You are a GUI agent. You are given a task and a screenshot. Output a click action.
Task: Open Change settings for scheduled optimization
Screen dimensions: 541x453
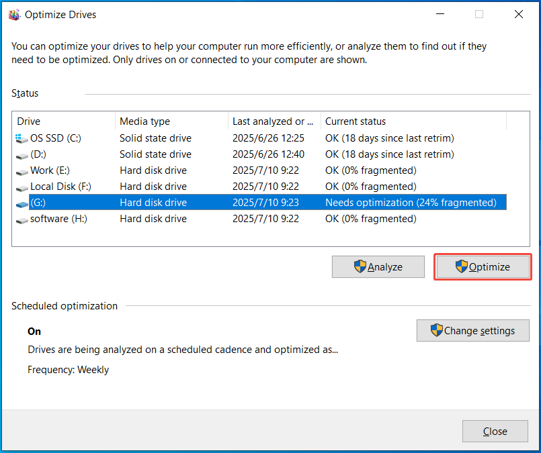[473, 330]
